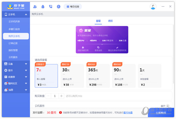
Task: Click the 还可以购买29台 hint text
Action: pos(74,96)
